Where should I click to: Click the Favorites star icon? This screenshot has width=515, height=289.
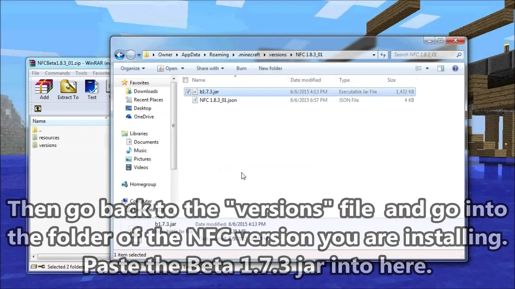coord(124,83)
